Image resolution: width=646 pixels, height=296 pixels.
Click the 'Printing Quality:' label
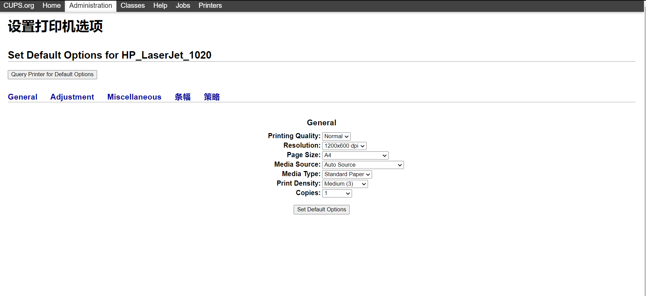[294, 136]
